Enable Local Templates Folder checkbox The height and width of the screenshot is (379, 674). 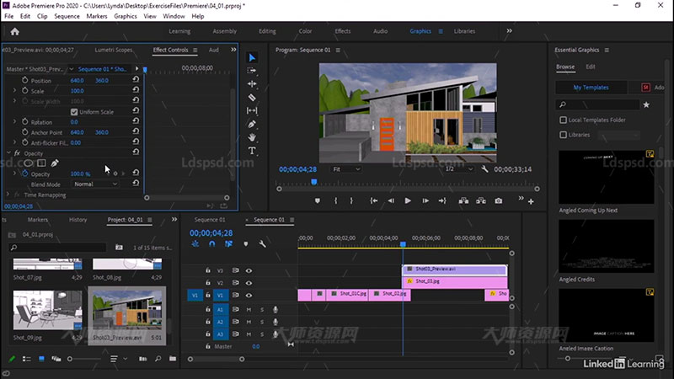point(564,120)
